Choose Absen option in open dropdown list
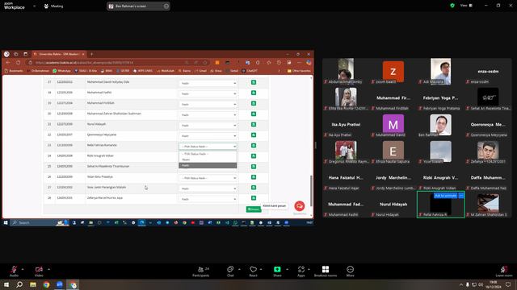Screen dimensions: 517x290 (208, 159)
